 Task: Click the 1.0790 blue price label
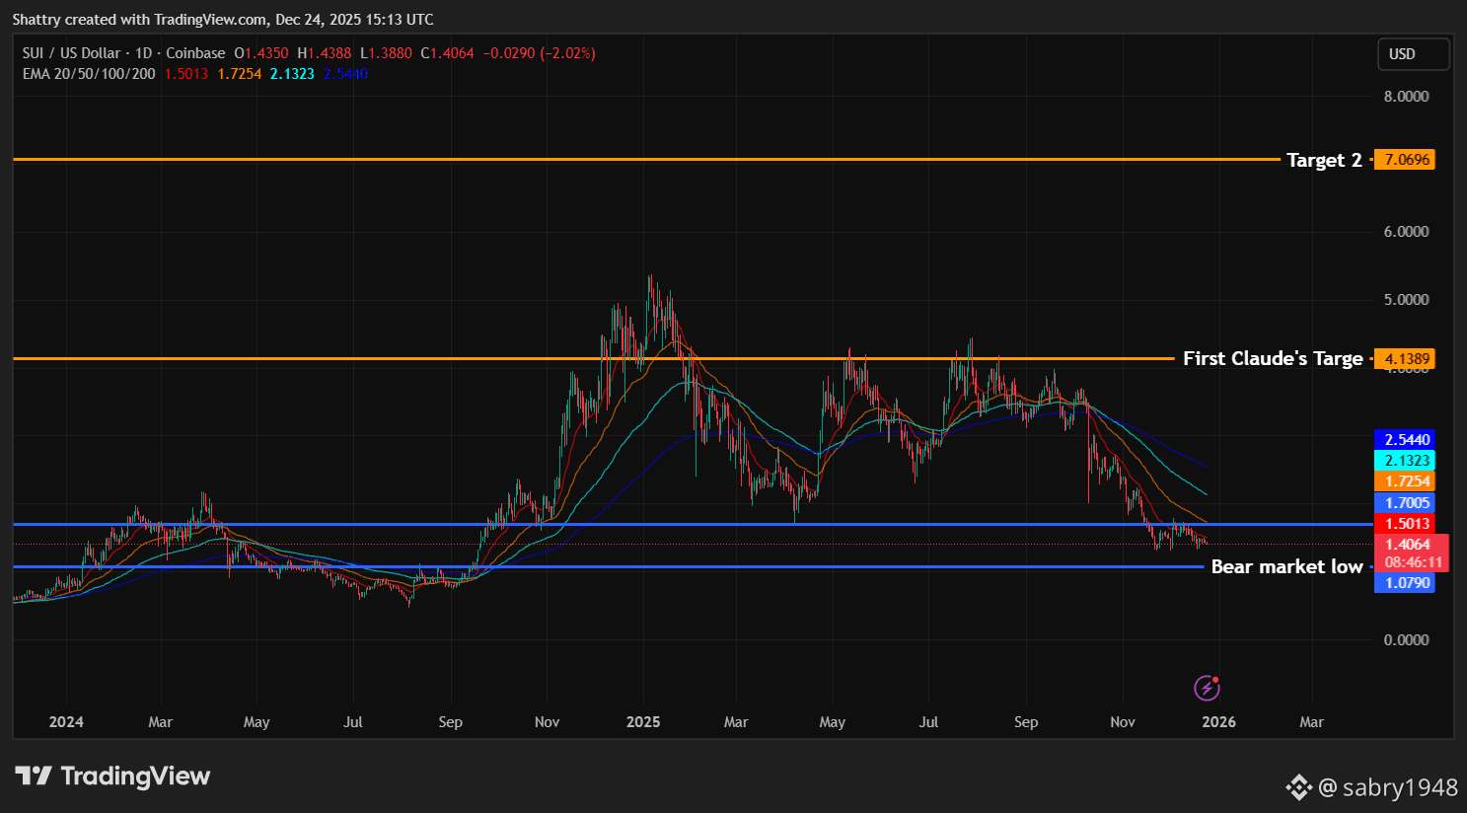(1406, 583)
